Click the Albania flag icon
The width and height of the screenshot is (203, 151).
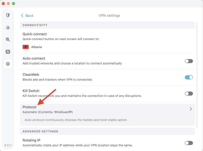26,47
